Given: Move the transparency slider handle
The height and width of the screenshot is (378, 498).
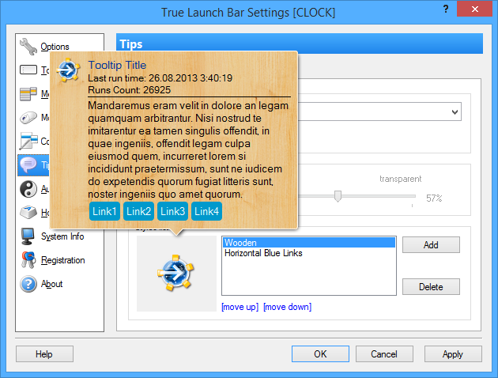Looking at the screenshot, I should (x=338, y=196).
